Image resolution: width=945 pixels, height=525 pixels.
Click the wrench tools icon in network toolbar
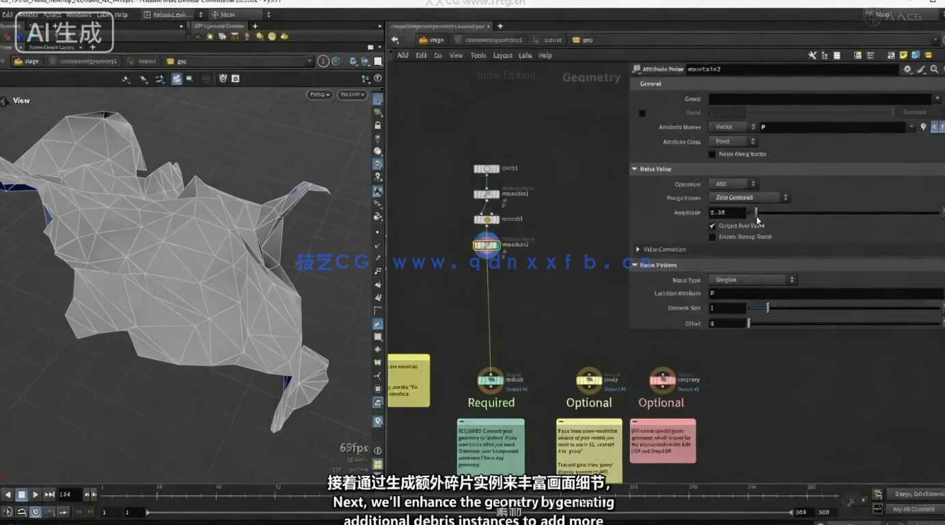(812, 55)
